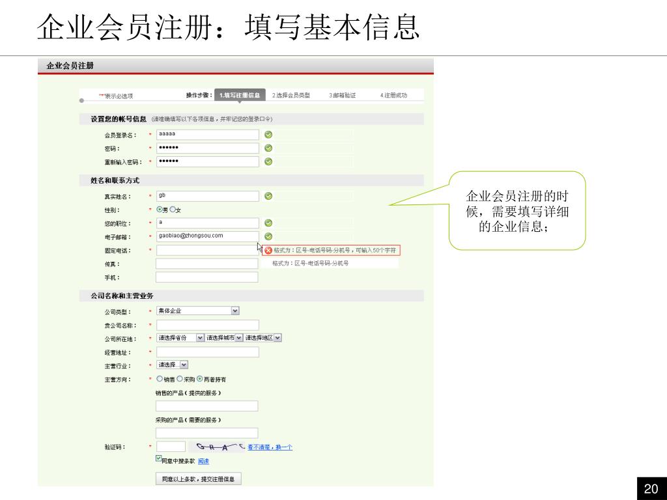Viewport: 667px width, 500px height.
Task: Focus 密码 input field
Action: point(208,148)
